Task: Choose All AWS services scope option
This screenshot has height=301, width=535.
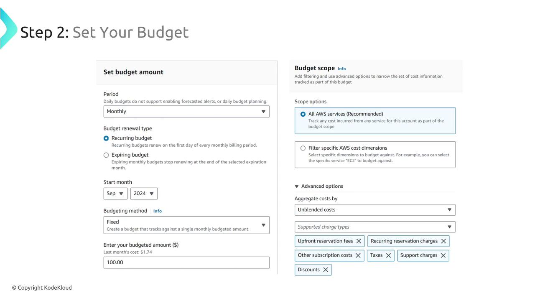Action: [x=303, y=114]
